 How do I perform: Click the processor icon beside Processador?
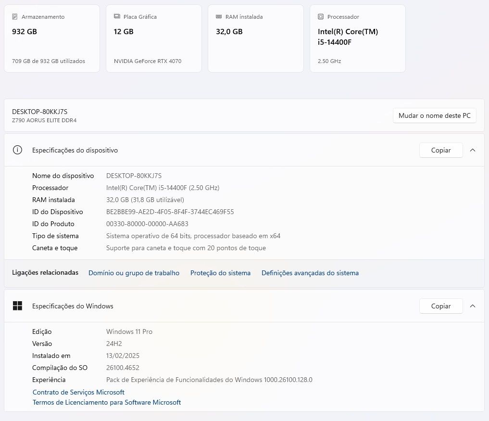321,16
